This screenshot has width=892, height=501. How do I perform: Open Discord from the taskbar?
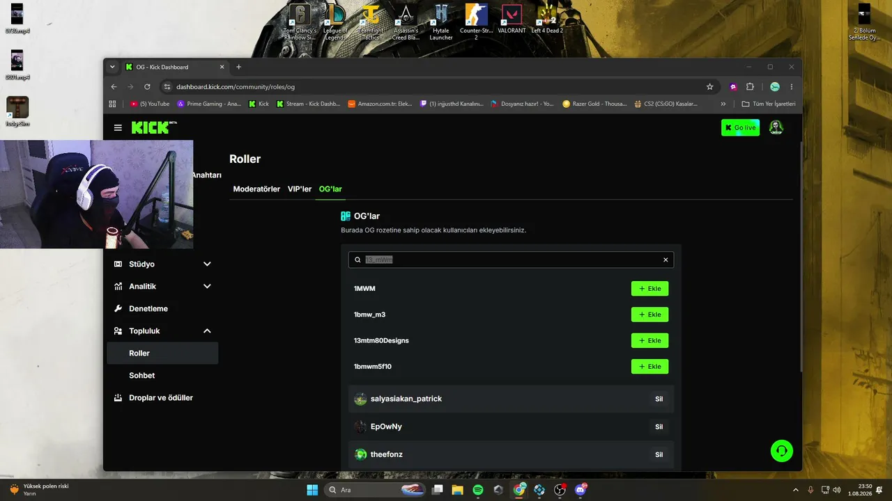[580, 490]
